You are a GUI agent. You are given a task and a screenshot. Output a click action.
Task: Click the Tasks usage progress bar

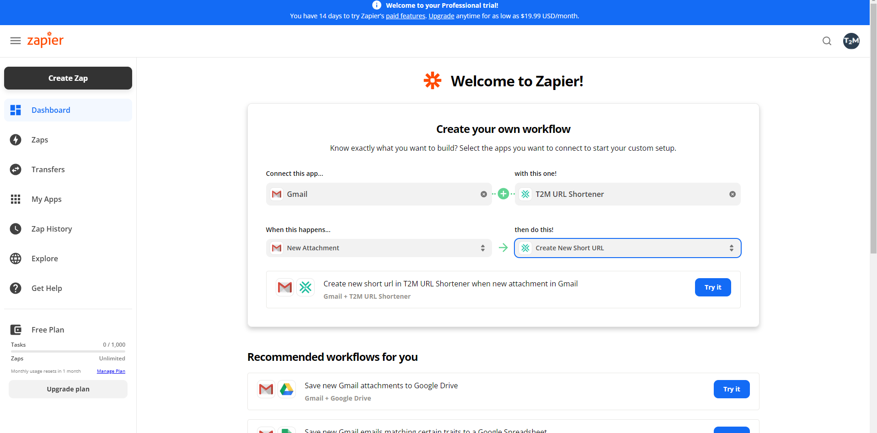tap(68, 351)
